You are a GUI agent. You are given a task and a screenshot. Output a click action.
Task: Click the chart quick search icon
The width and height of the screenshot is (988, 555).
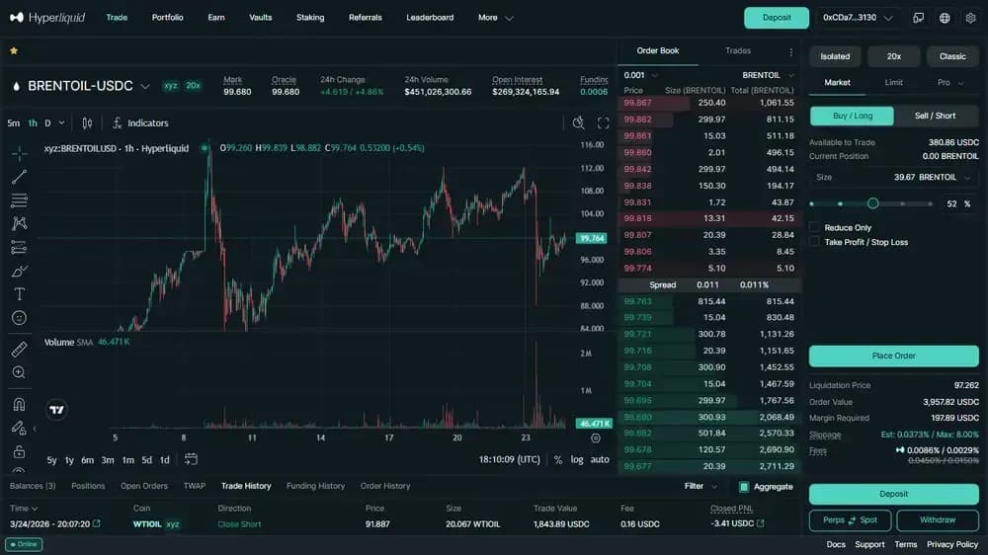(x=578, y=123)
